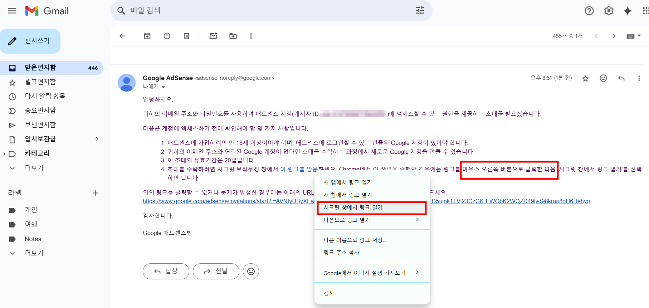
Task: Open search options filter icon
Action: tap(420, 11)
